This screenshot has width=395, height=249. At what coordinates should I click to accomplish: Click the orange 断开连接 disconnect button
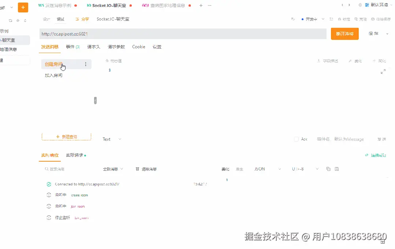coord(344,34)
